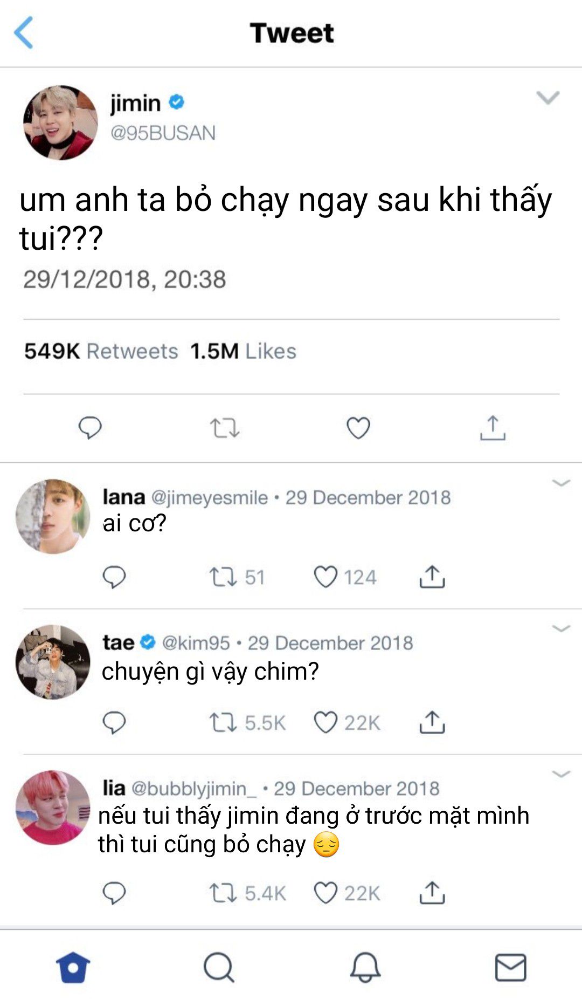Viewport: 582px width, 999px height.
Task: Reply to jimin's main tweet
Action: pyautogui.click(x=90, y=428)
